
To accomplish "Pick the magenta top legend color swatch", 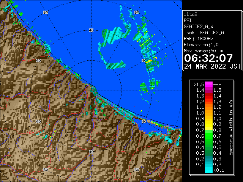I will tap(209, 85).
